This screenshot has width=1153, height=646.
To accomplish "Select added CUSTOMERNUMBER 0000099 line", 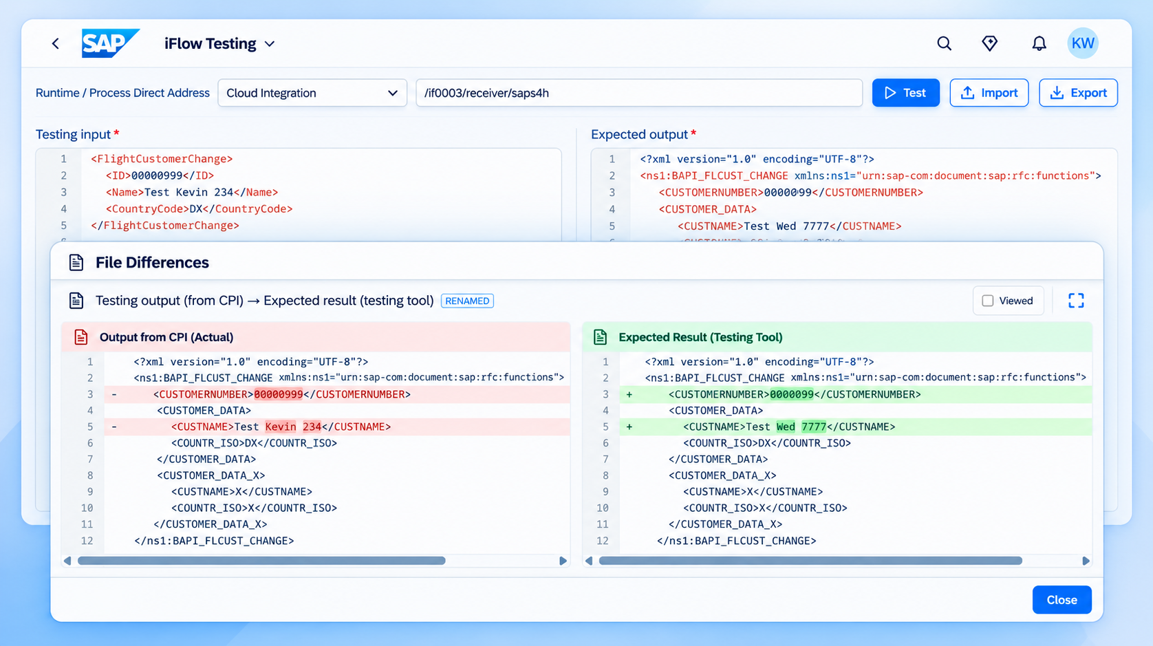I will pyautogui.click(x=855, y=394).
